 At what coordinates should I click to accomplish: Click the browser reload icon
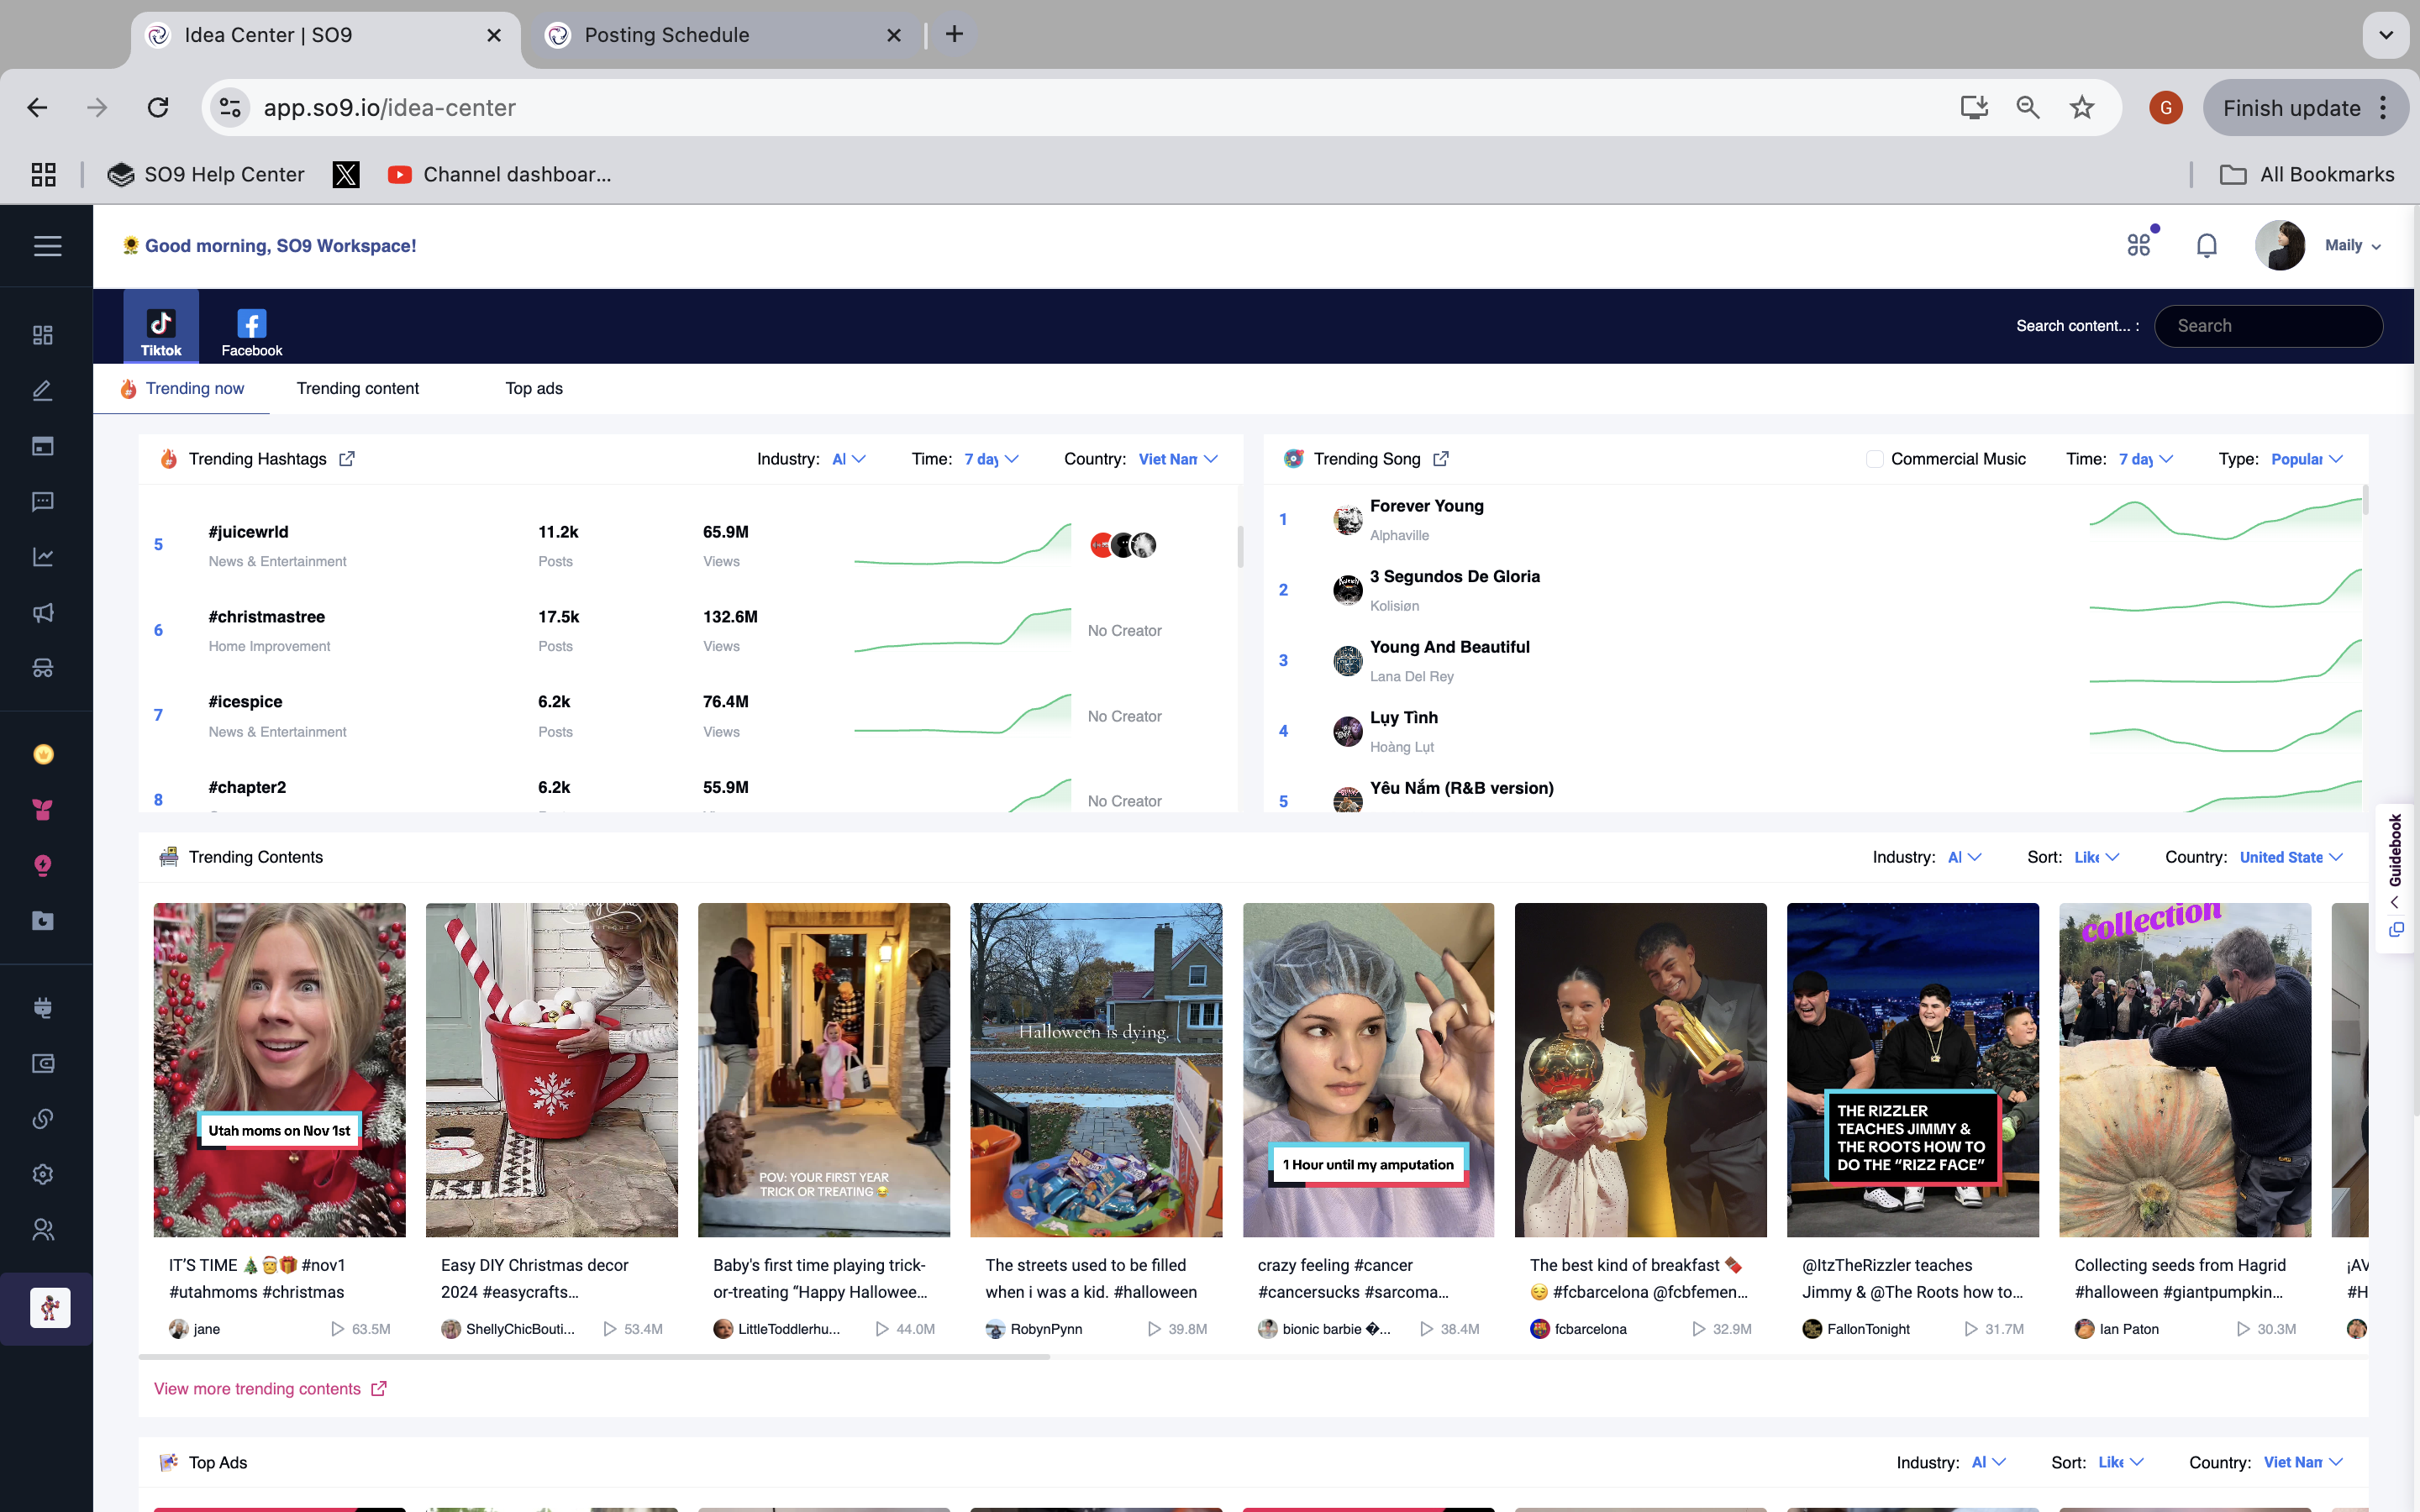[158, 108]
